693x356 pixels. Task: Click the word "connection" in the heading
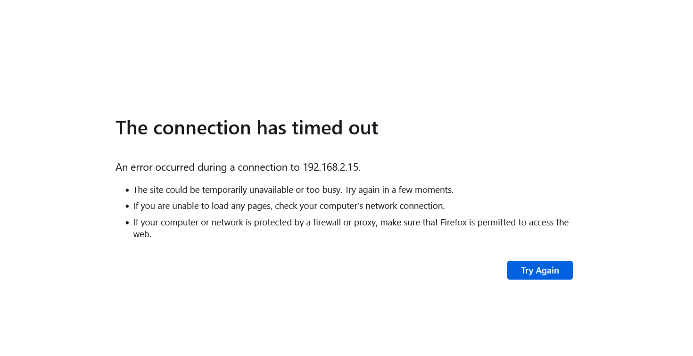pyautogui.click(x=202, y=128)
